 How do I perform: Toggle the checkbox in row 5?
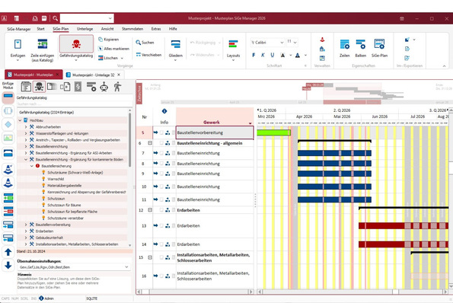pyautogui.click(x=161, y=132)
